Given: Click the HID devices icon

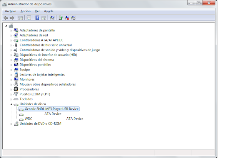Looking at the screenshot, I should click(x=16, y=55).
